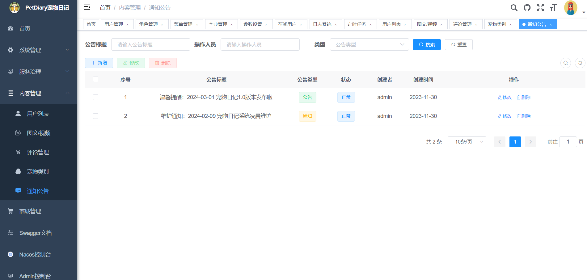Open the 10条/页 page size dropdown
This screenshot has height=280, width=587.
(x=467, y=142)
